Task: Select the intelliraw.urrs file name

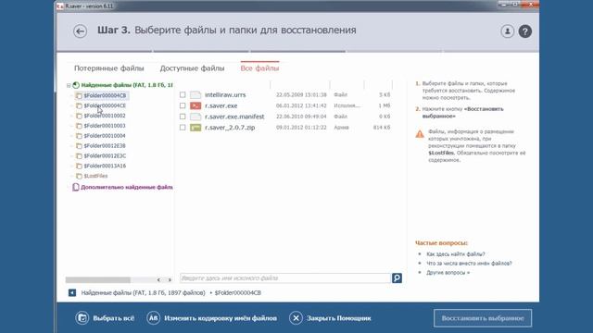Action: click(x=225, y=94)
